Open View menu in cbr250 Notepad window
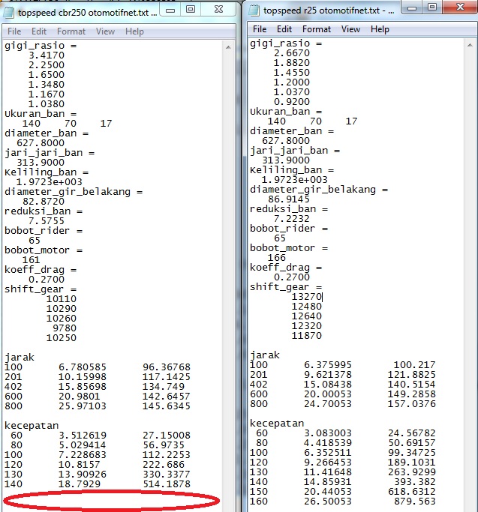The image size is (478, 512). tap(106, 31)
